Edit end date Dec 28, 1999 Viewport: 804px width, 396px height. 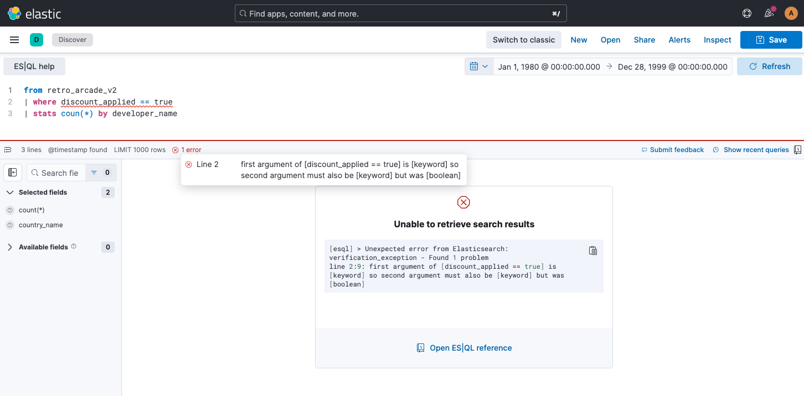673,66
